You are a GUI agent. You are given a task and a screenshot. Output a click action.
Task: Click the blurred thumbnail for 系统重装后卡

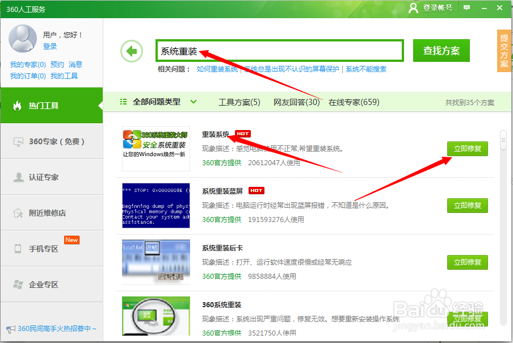[156, 262]
